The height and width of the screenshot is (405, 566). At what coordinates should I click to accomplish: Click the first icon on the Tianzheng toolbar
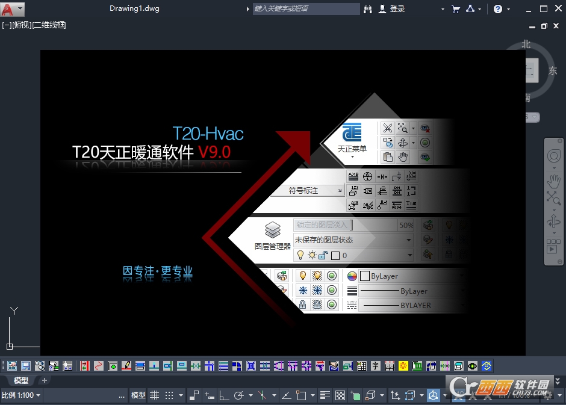(x=12, y=366)
